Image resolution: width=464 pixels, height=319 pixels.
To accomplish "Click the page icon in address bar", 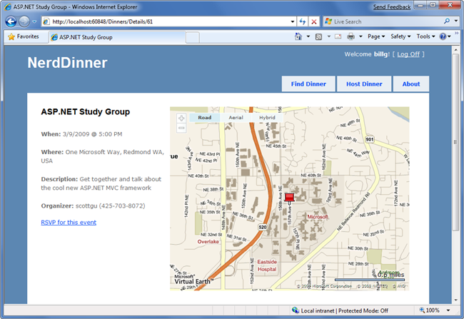I will tap(46, 21).
